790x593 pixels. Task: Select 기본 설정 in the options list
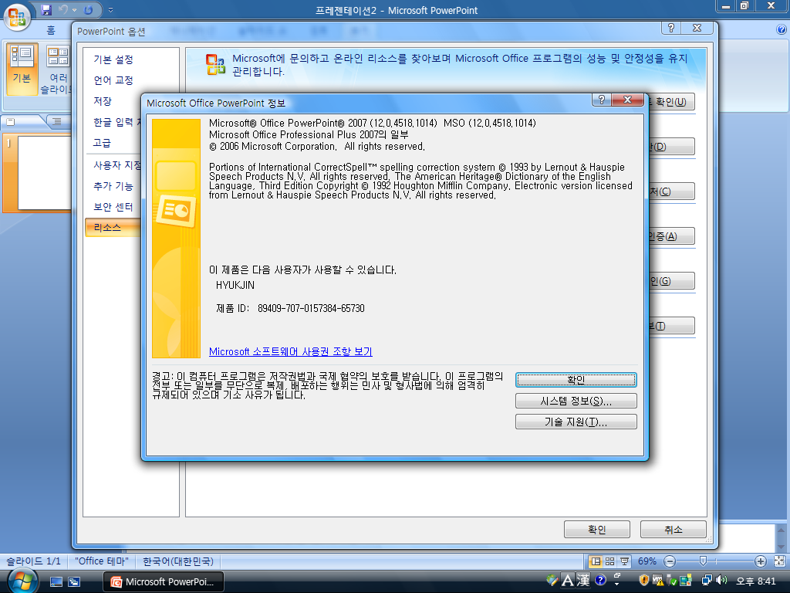(x=113, y=59)
